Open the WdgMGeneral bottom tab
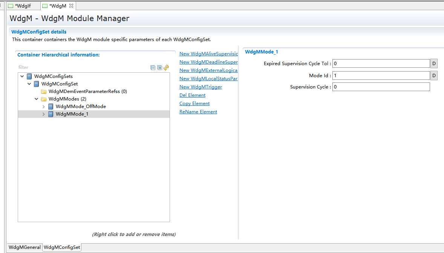 (25, 247)
